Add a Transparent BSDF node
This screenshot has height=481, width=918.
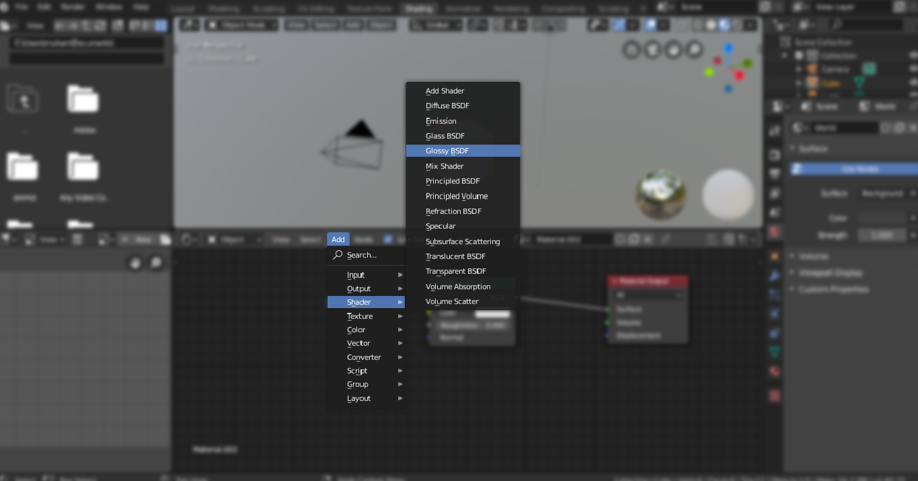tap(463, 271)
